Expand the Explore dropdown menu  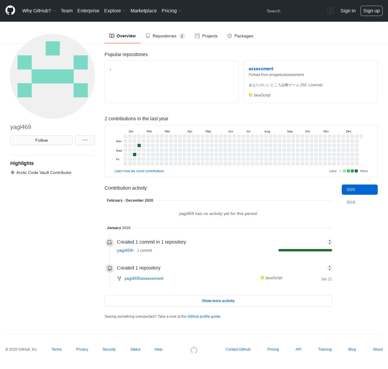click(x=115, y=11)
